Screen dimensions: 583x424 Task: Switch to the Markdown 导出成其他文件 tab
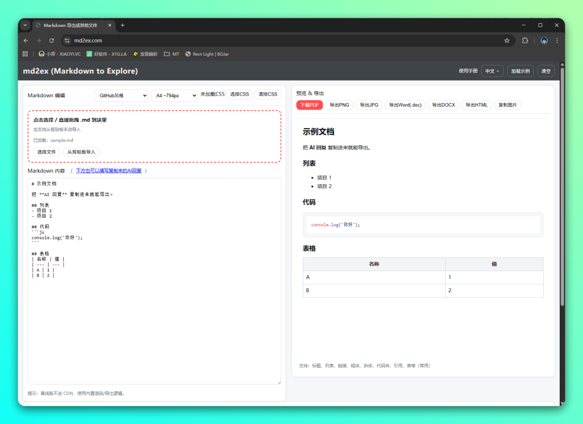coord(70,25)
